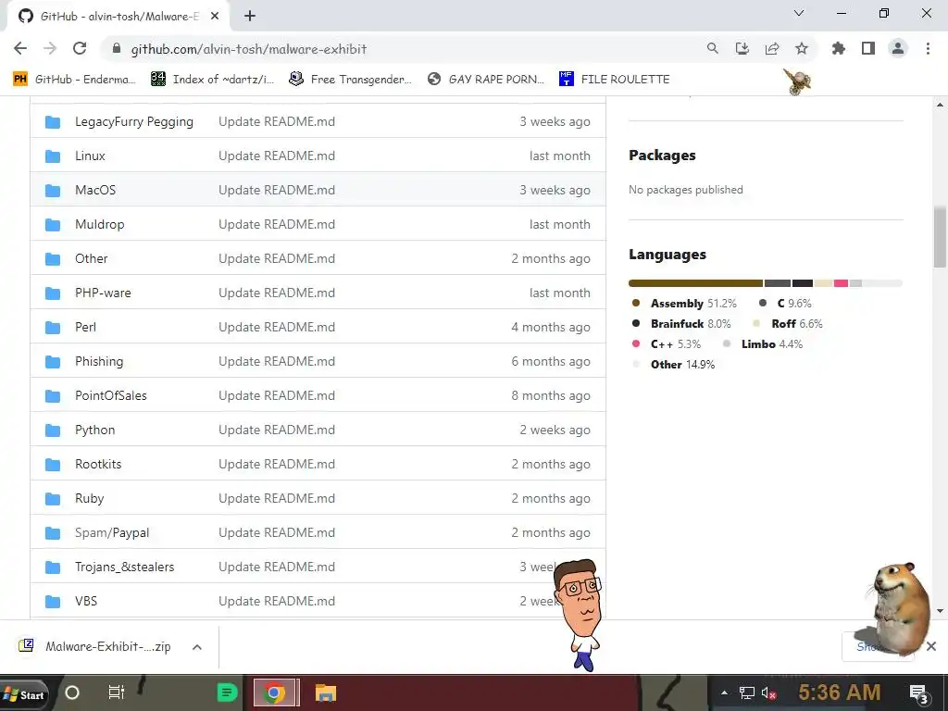Image resolution: width=948 pixels, height=711 pixels.
Task: Open the Trojans_&stealers folder
Action: [x=125, y=568]
